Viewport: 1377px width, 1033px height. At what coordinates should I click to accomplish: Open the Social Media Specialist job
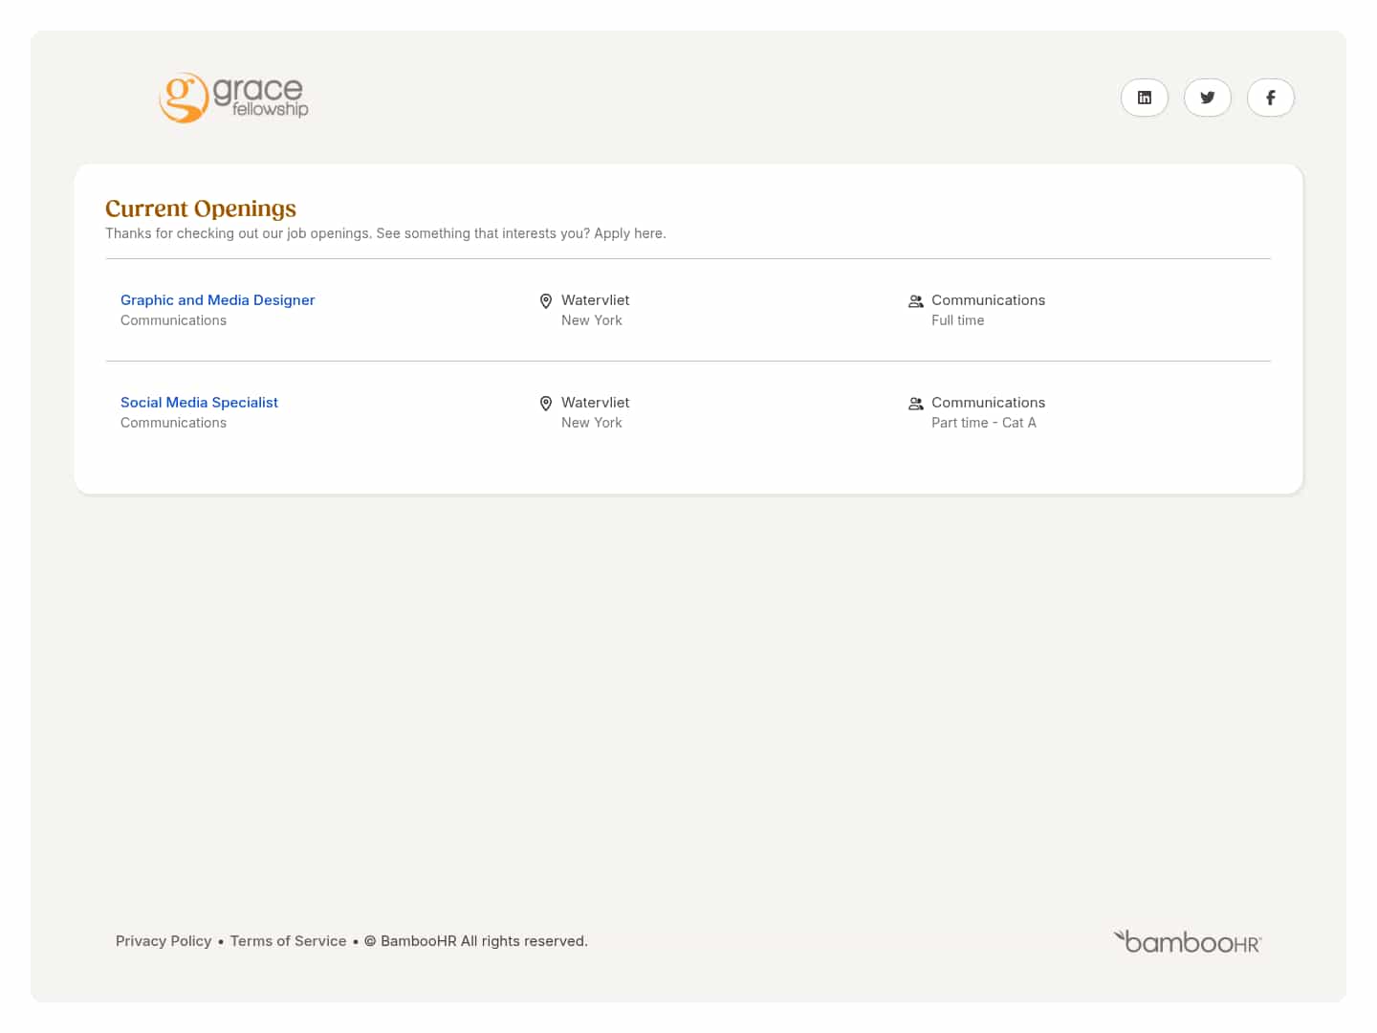pyautogui.click(x=199, y=403)
